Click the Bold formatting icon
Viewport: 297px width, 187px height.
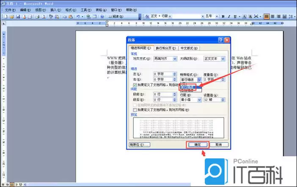[223, 16]
